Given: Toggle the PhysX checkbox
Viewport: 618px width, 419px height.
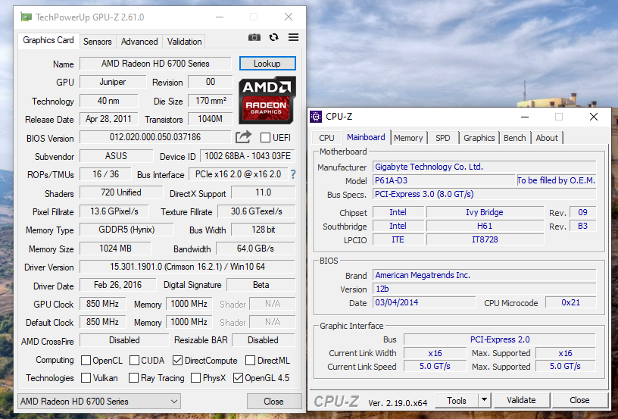Looking at the screenshot, I should click(x=195, y=378).
